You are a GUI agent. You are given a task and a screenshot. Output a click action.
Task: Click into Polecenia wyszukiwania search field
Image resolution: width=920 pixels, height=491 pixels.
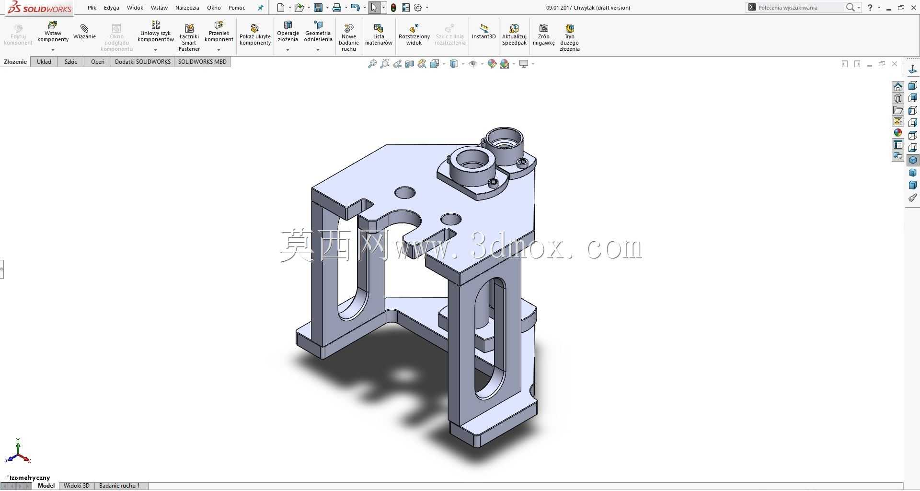point(799,8)
